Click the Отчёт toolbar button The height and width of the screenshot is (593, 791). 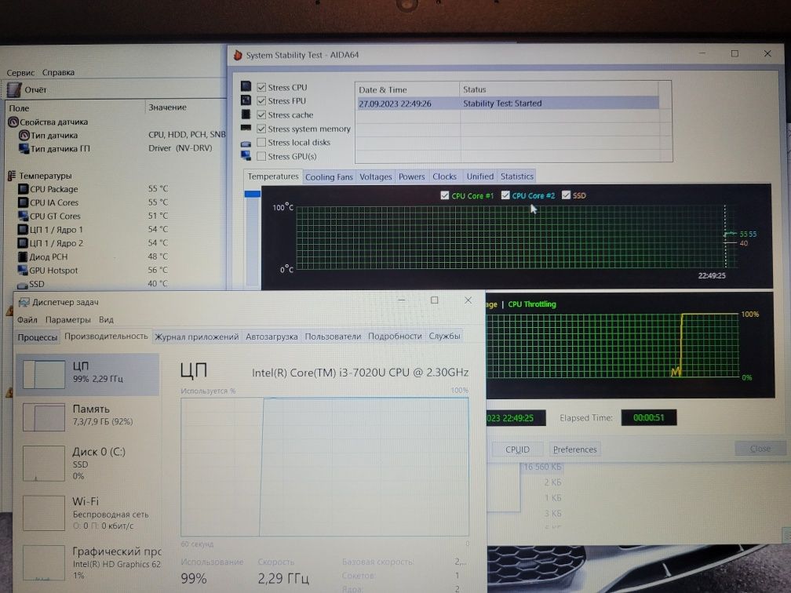pos(27,89)
